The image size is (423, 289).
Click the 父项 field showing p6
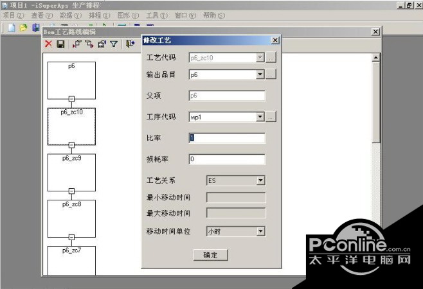(227, 96)
